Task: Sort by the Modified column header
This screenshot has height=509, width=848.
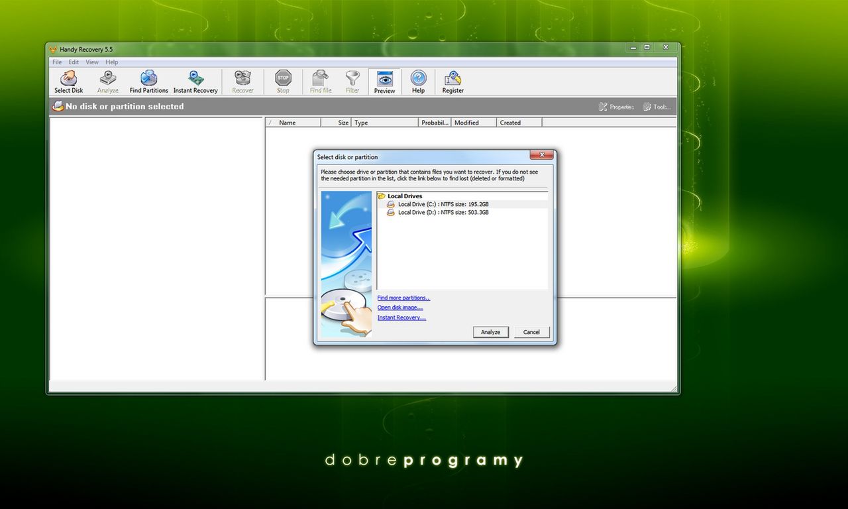Action: click(x=474, y=123)
